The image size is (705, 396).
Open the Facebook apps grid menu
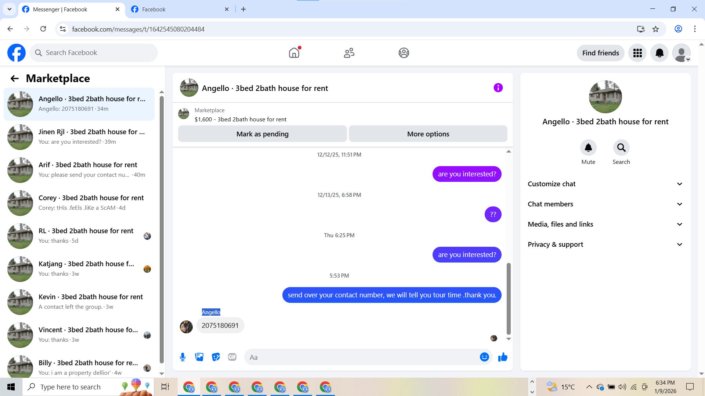[637, 53]
